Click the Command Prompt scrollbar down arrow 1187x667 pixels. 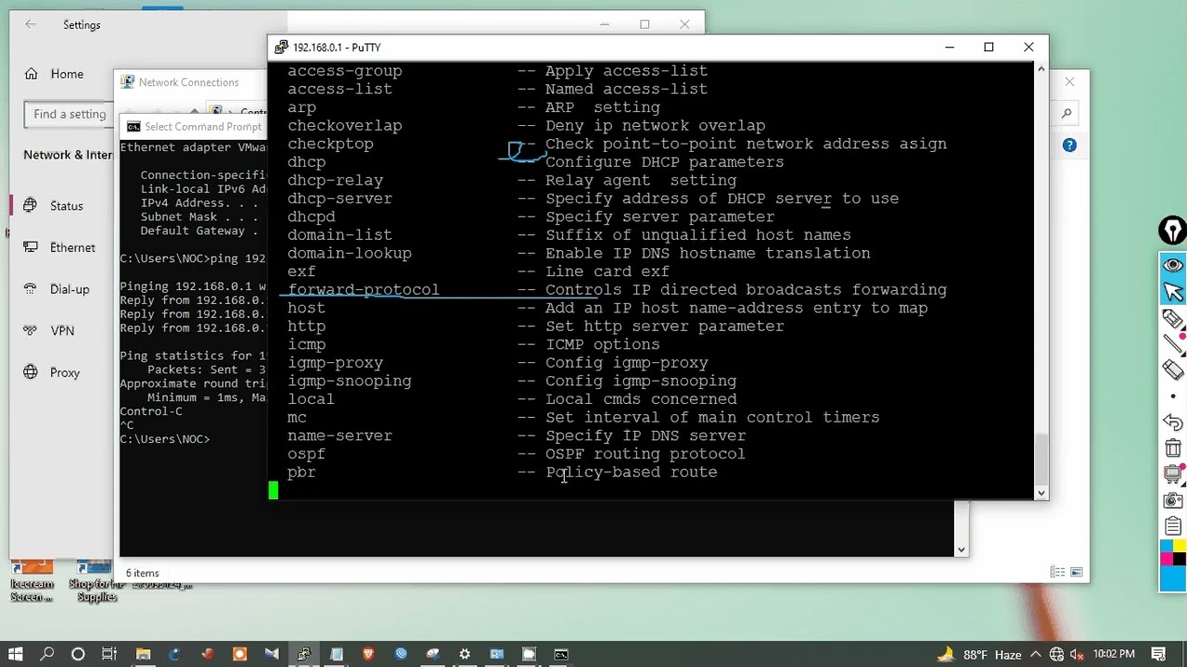[x=962, y=549]
